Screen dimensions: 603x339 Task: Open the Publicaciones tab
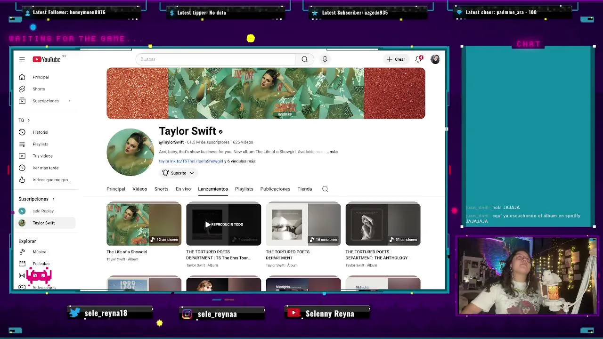(x=275, y=189)
